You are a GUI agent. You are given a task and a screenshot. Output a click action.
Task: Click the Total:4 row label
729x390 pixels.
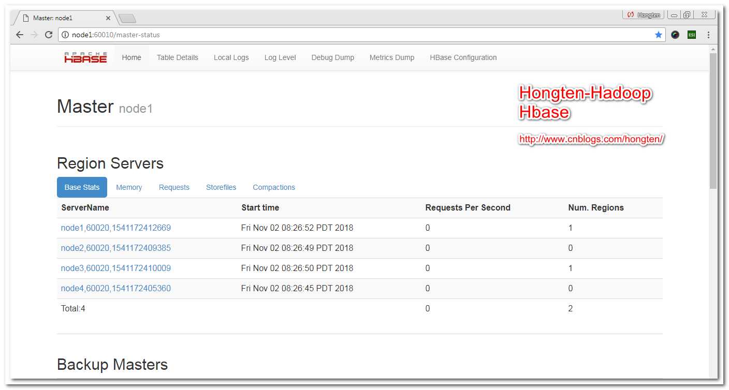click(73, 308)
